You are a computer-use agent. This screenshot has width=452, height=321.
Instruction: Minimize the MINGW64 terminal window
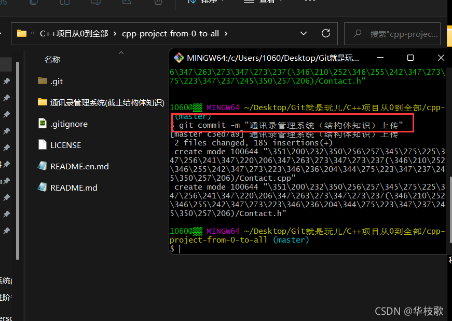[x=380, y=58]
